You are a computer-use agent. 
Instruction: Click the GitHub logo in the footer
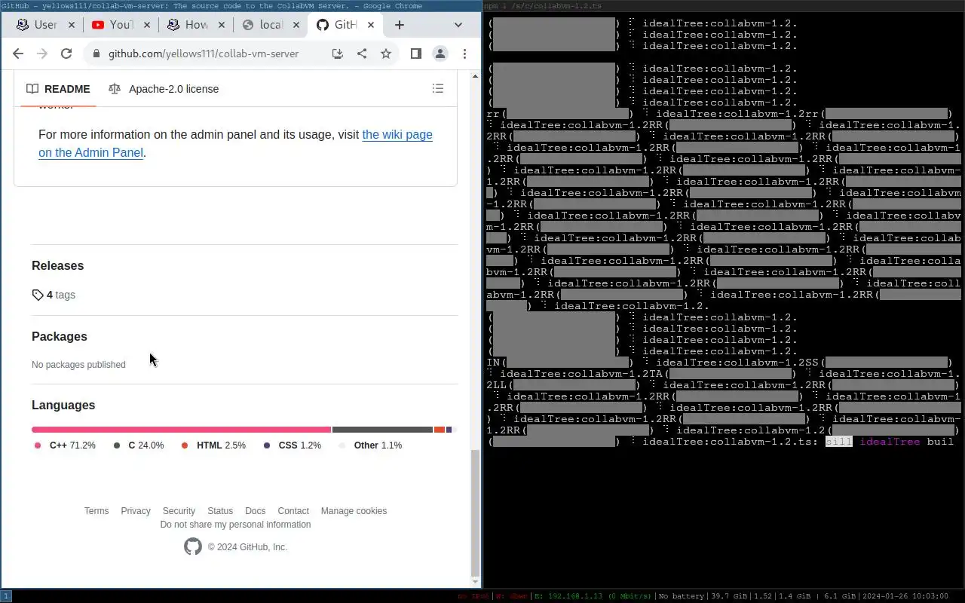(x=193, y=546)
